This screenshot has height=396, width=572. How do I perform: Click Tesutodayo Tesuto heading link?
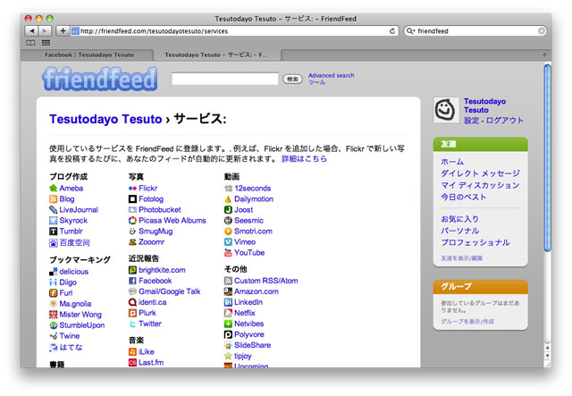point(105,119)
